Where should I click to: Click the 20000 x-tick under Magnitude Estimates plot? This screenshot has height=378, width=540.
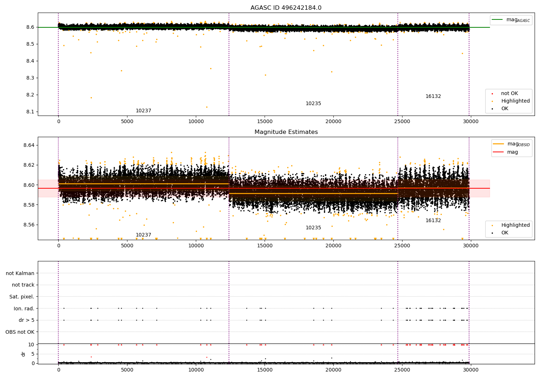click(333, 246)
